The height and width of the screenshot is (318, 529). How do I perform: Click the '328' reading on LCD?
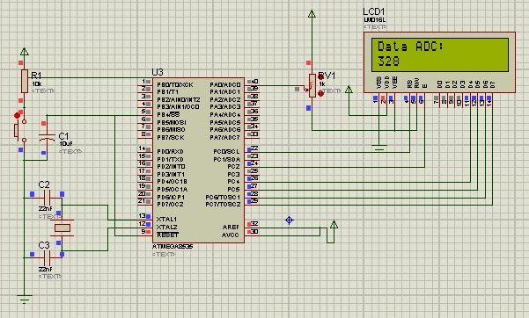389,61
